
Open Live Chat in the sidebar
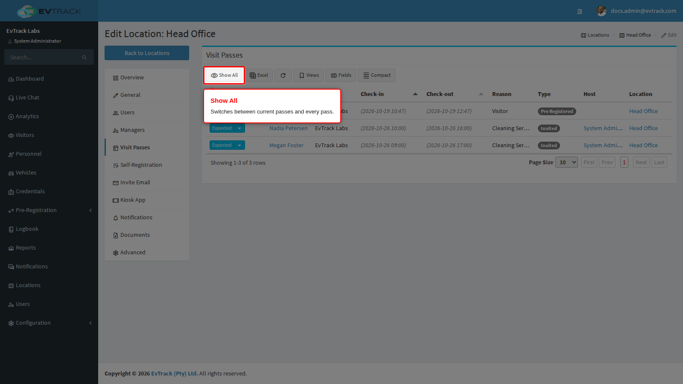click(27, 98)
